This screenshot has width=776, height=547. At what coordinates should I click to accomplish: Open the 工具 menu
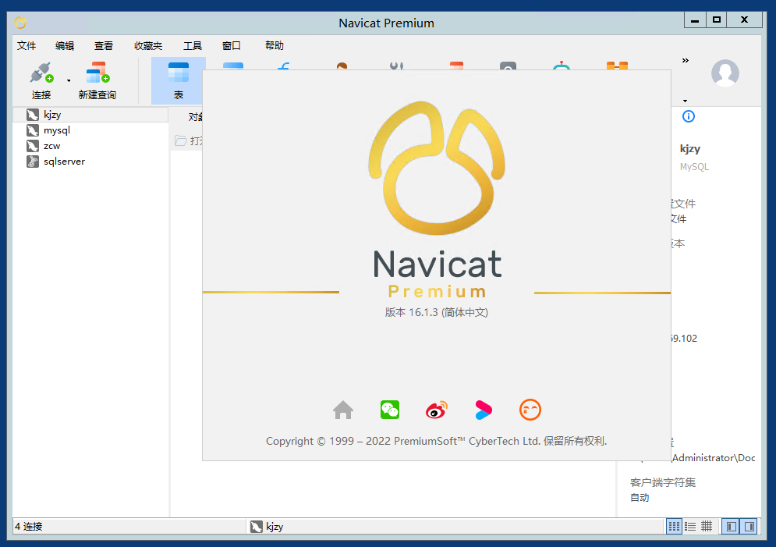point(193,45)
